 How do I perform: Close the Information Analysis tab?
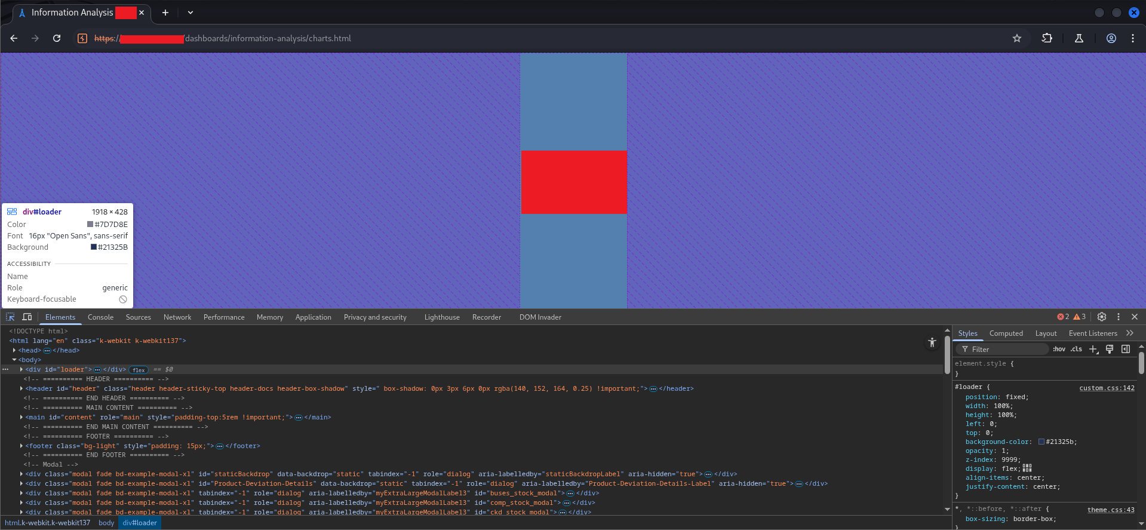[142, 13]
